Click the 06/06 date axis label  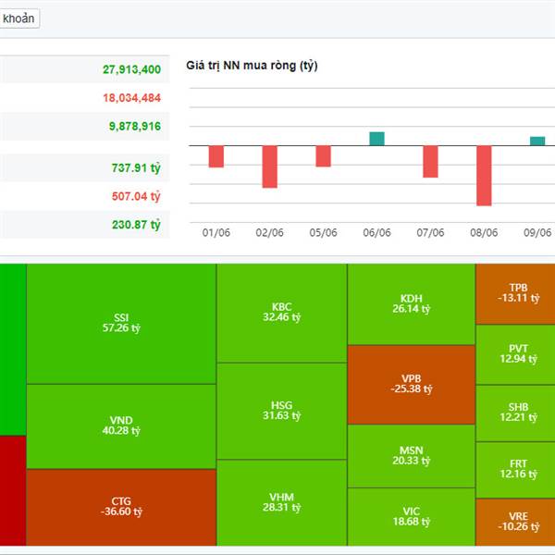[377, 232]
